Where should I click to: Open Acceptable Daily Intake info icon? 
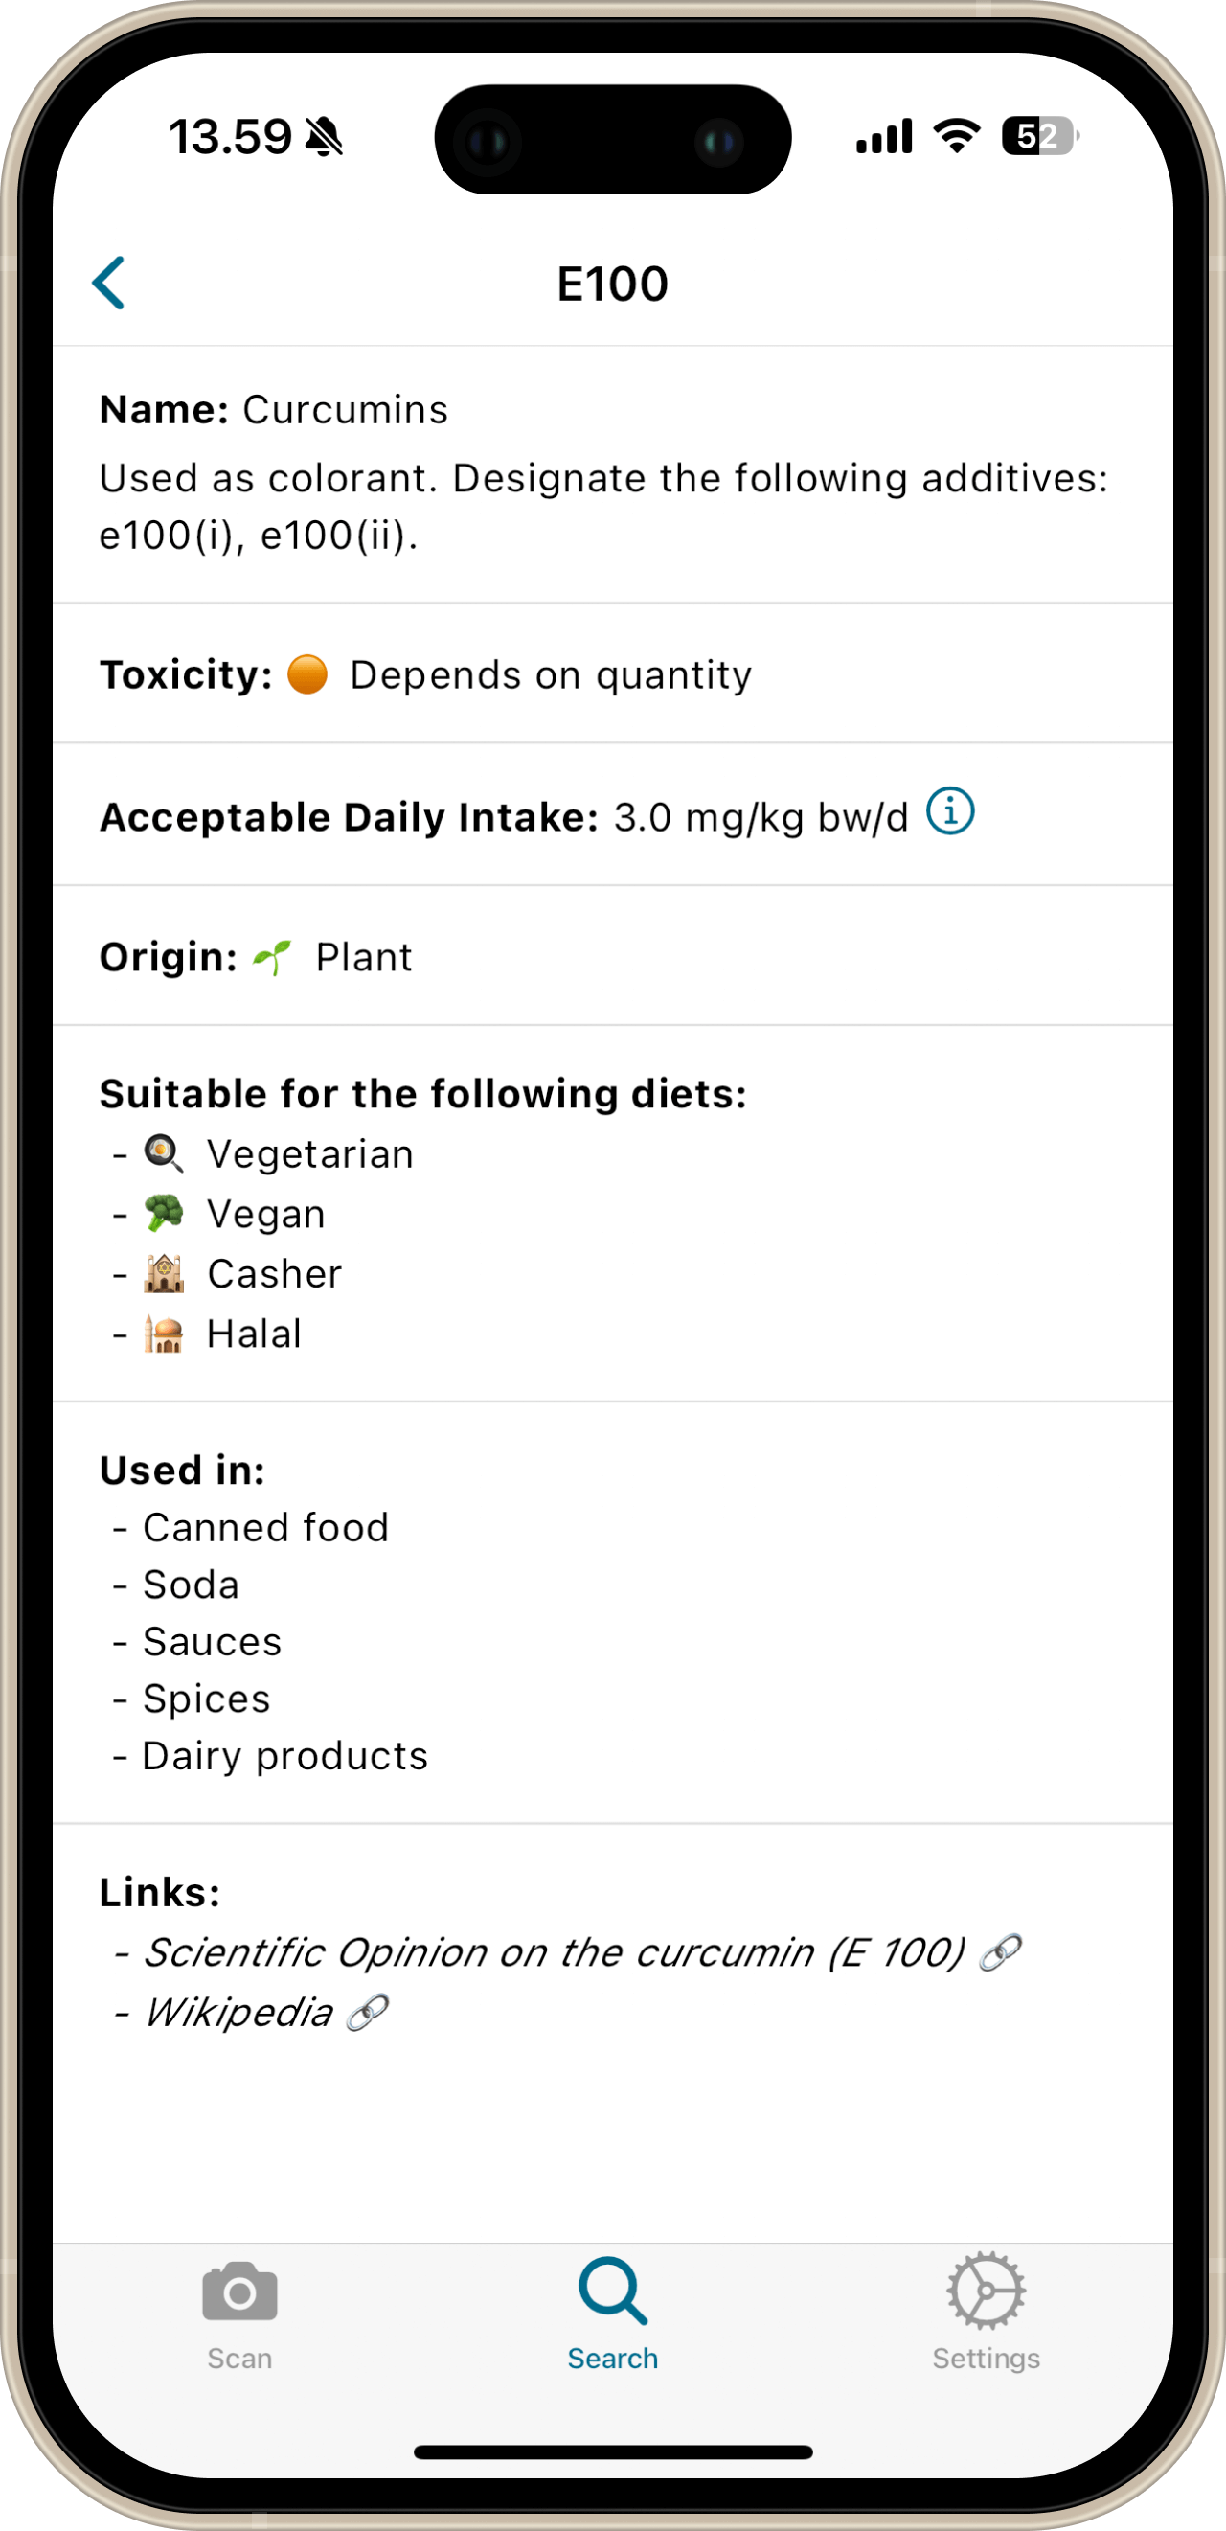pyautogui.click(x=950, y=811)
